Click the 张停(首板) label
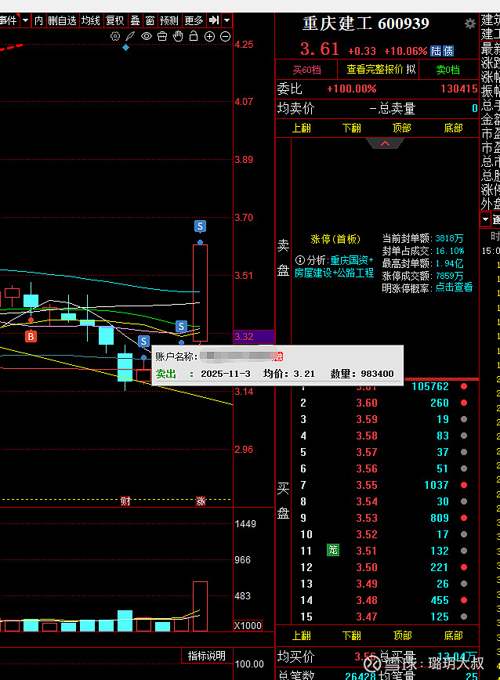This screenshot has height=680, width=500. pos(335,239)
